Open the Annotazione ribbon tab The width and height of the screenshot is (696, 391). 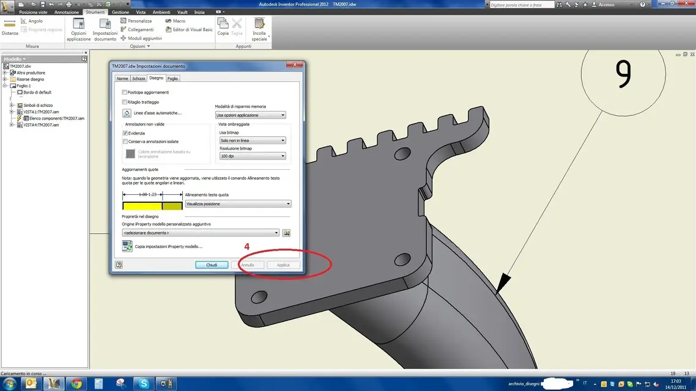67,12
